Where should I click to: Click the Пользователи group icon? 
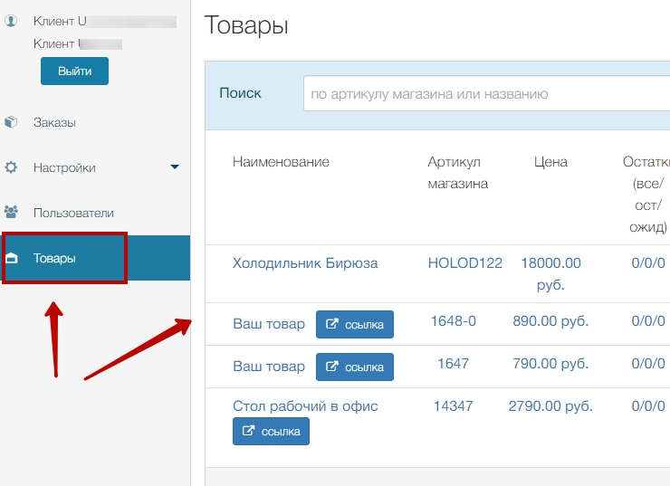[x=12, y=213]
